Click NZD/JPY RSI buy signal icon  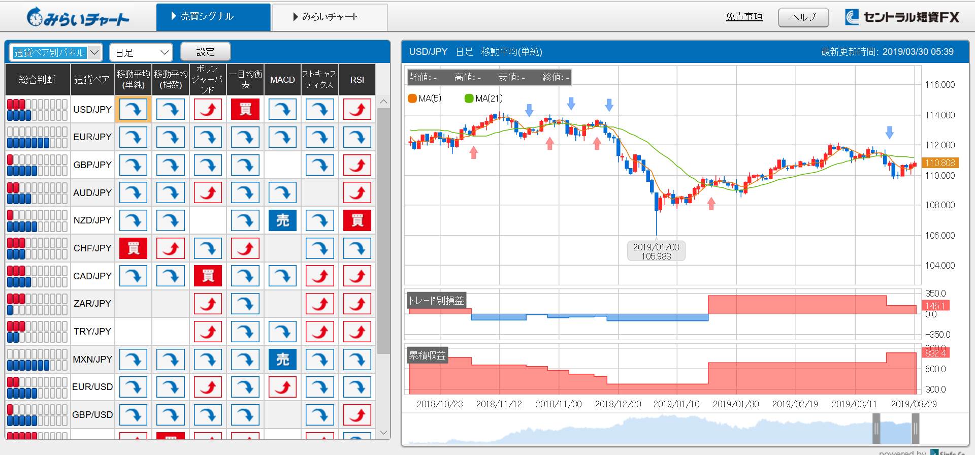[357, 220]
